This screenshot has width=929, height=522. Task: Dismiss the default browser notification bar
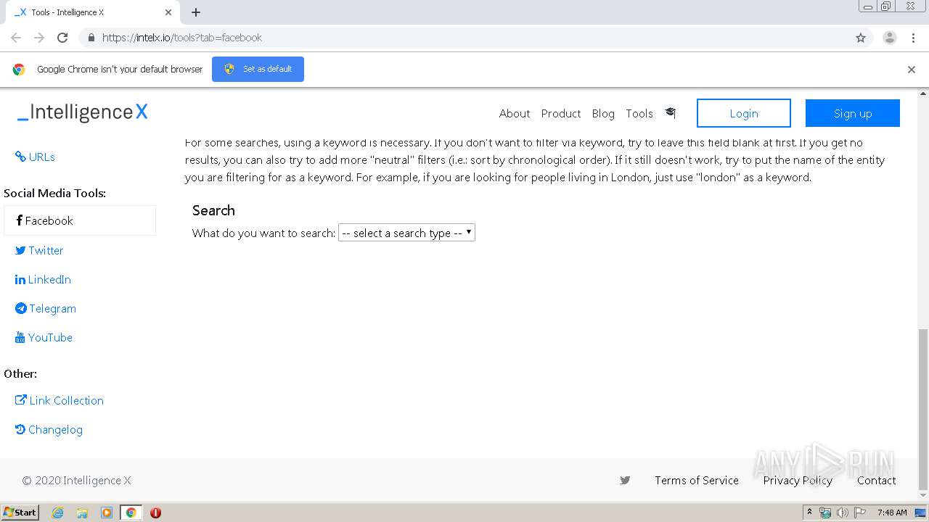click(x=912, y=70)
